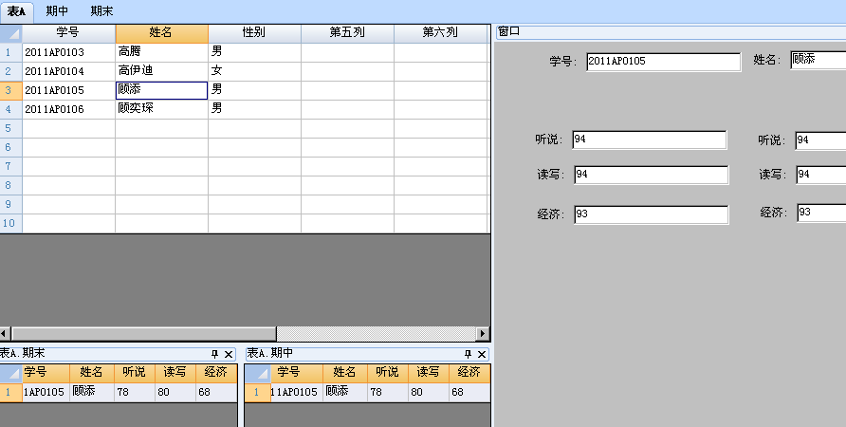The image size is (846, 427).
Task: Click name cell 顾奕琛
Action: pos(161,109)
